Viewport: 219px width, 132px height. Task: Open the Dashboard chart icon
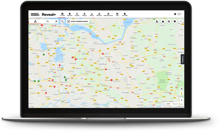[x=99, y=14]
